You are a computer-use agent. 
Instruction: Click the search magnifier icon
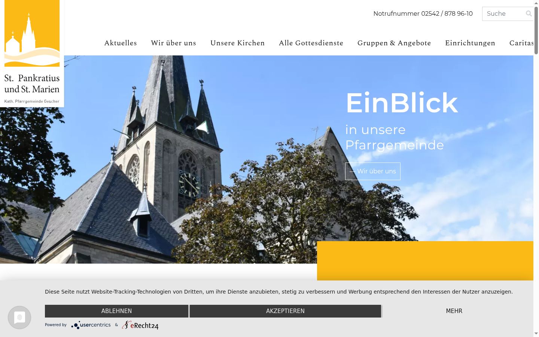point(529,13)
